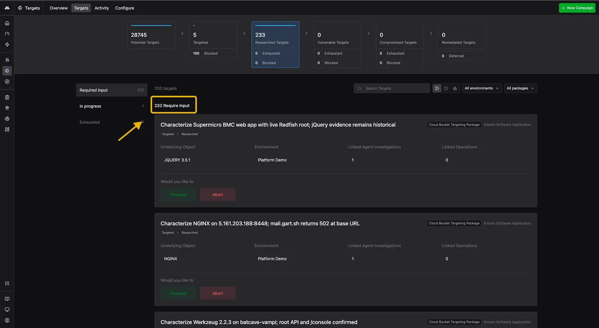This screenshot has height=328, width=599.
Task: Click the monitor icon in sidebar
Action: (x=7, y=310)
